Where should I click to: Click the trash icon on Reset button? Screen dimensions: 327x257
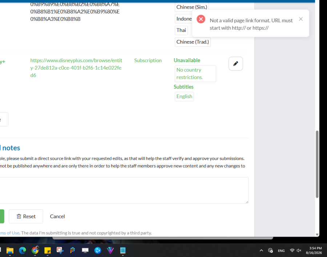tap(19, 216)
